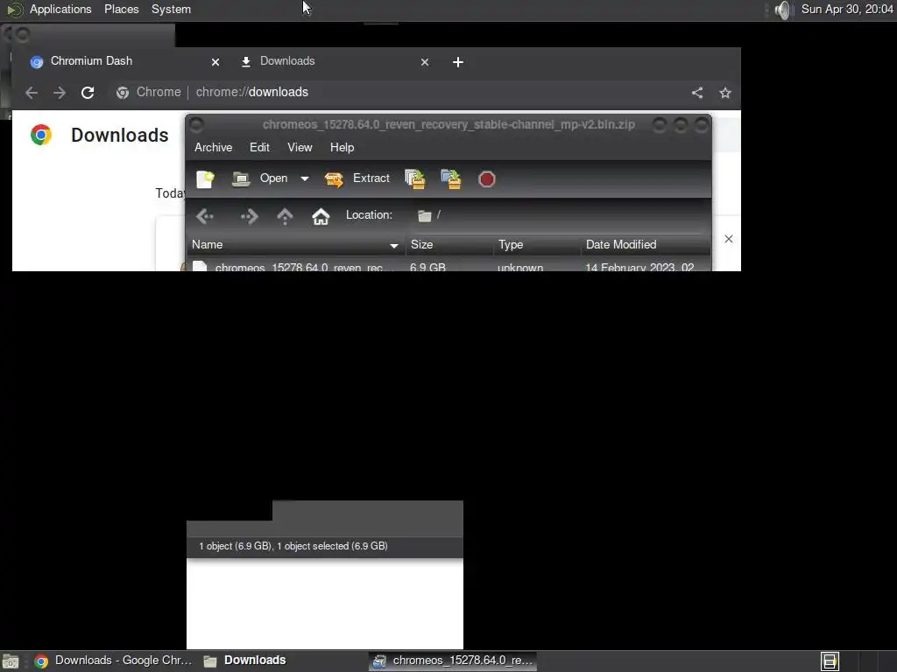The image size is (897, 672).
Task: Open the System menu in top panel
Action: tap(171, 9)
